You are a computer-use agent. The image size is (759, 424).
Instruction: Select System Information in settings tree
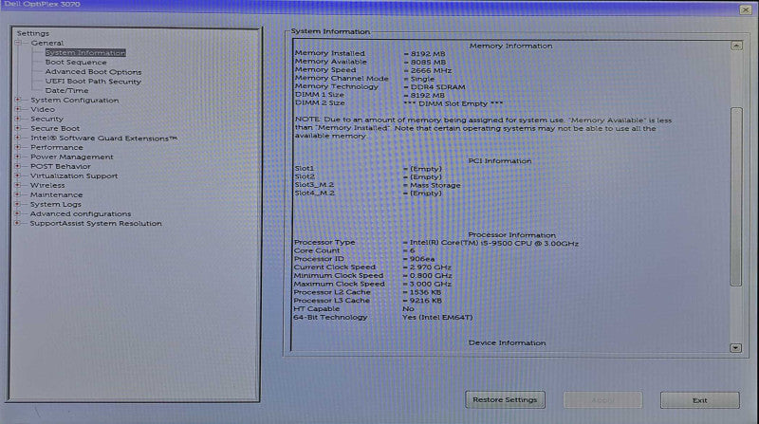point(85,53)
